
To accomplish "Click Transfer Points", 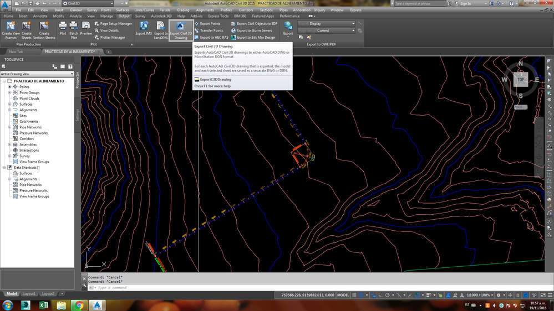I will 209,30.
